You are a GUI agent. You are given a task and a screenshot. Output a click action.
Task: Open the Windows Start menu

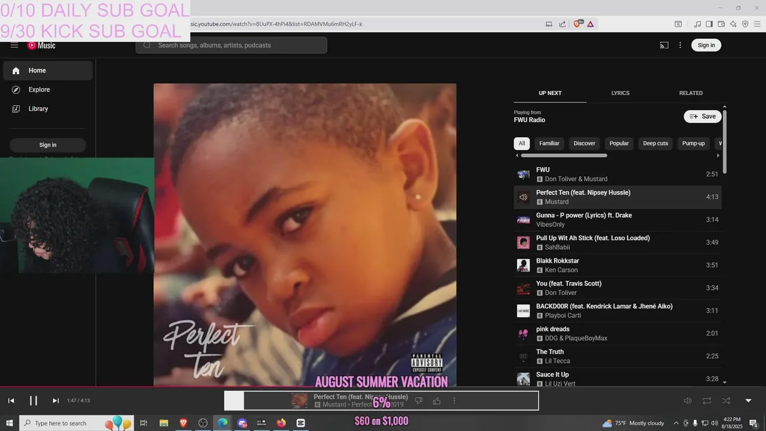click(x=10, y=423)
